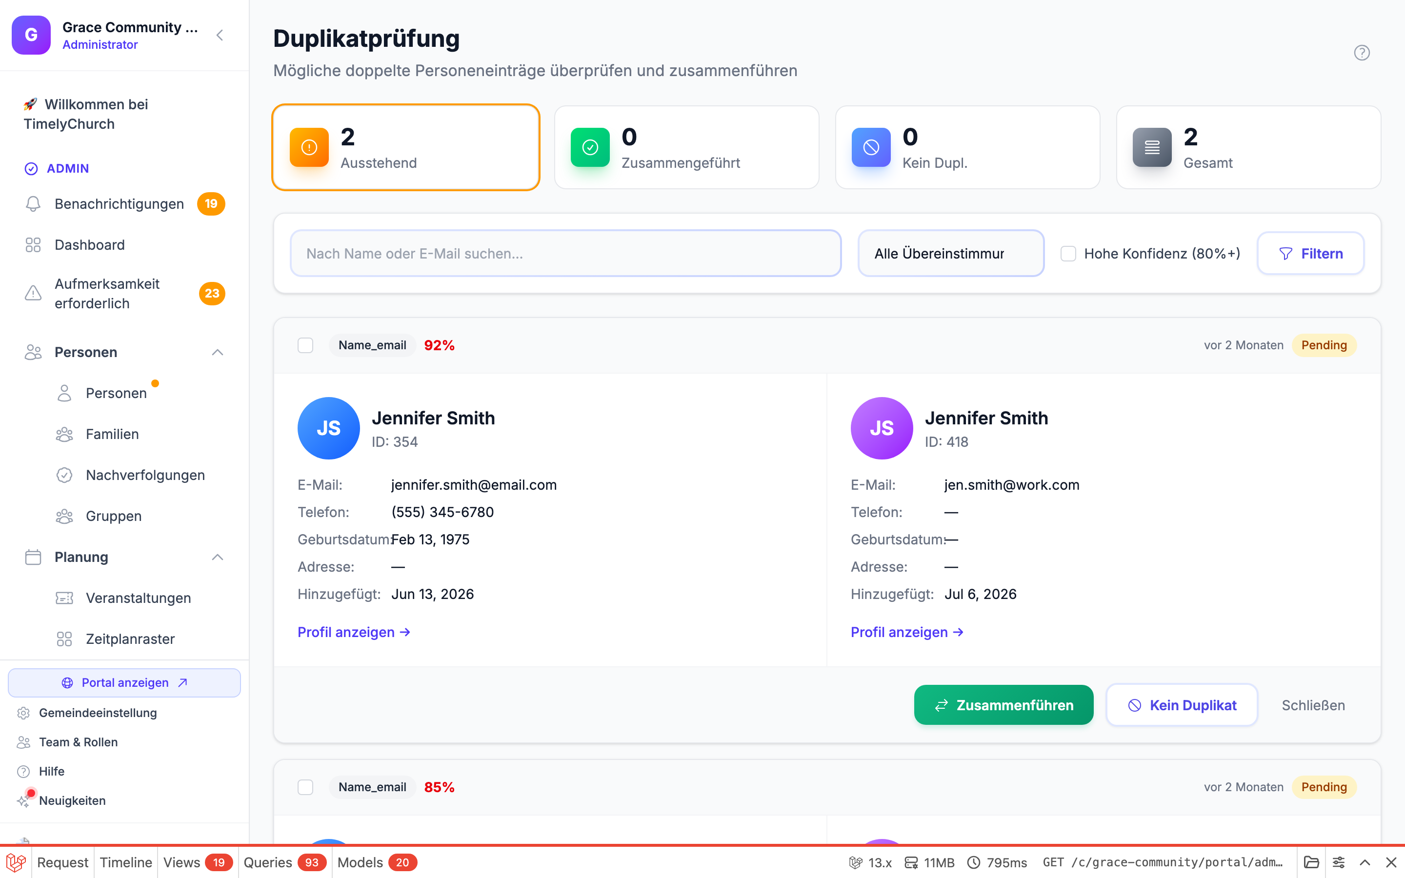Click the Neuigkeiten sparkle icon
The height and width of the screenshot is (878, 1405).
pyautogui.click(x=23, y=801)
